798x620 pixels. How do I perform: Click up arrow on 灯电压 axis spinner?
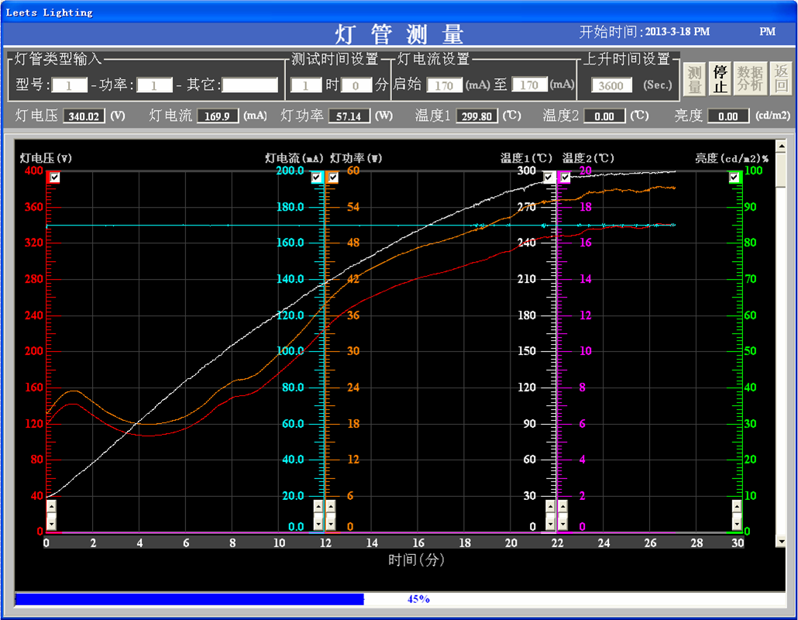[51, 507]
